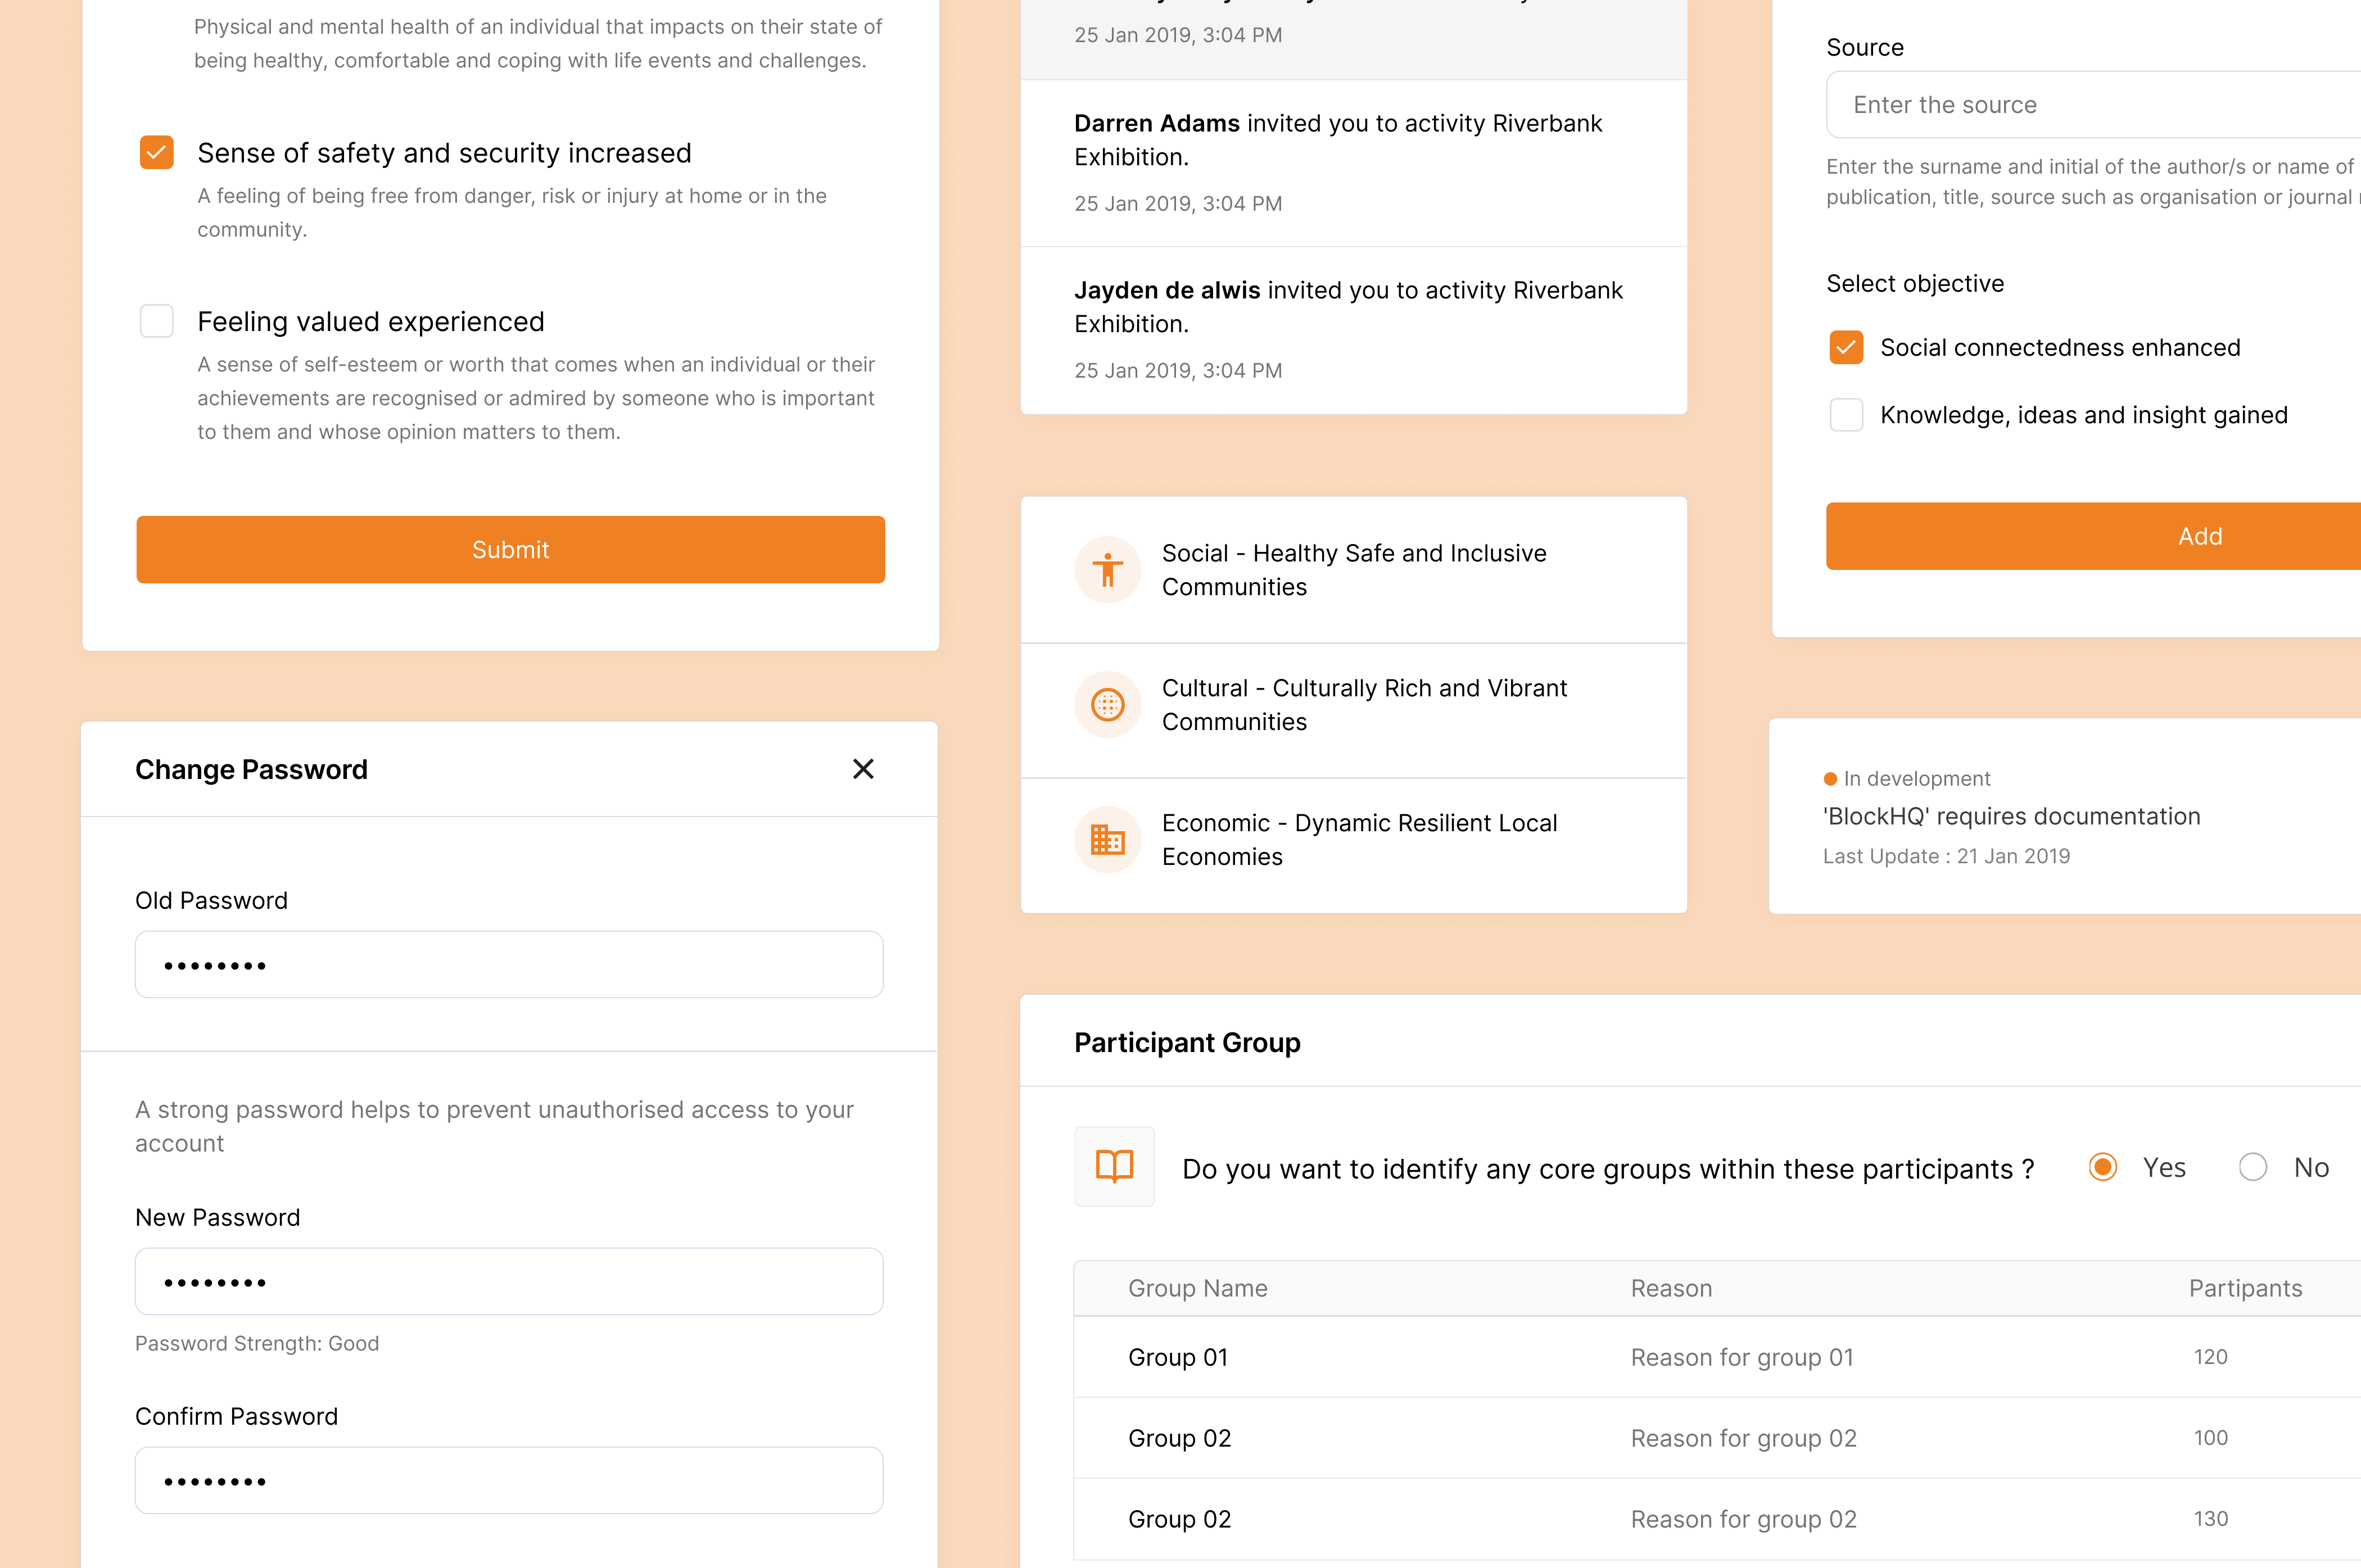Select the Yes radio button
2361x1568 pixels.
pyautogui.click(x=2103, y=1167)
